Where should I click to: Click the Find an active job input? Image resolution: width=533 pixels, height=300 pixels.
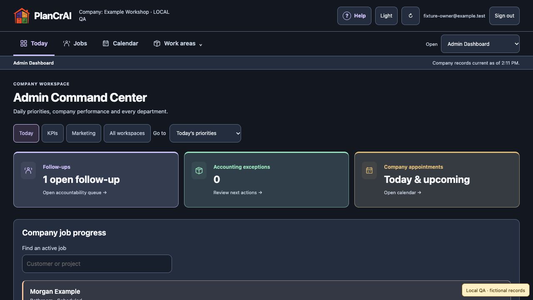click(x=97, y=264)
